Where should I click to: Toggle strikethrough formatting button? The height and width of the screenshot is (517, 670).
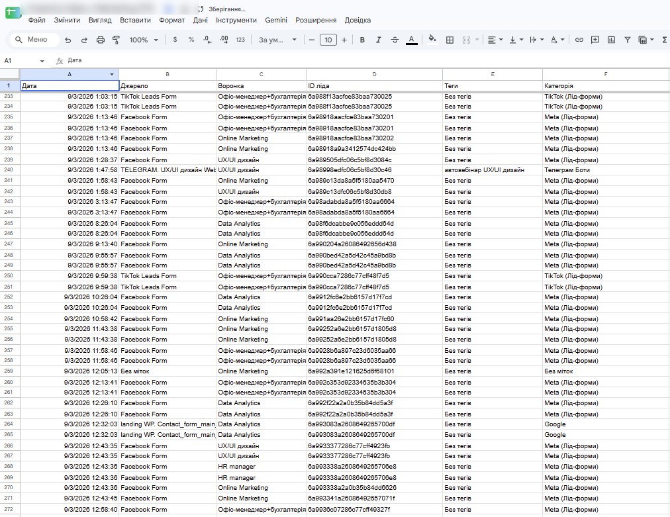click(x=395, y=40)
